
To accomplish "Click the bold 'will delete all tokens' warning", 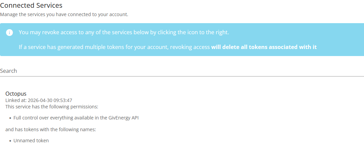I will pyautogui.click(x=264, y=47).
